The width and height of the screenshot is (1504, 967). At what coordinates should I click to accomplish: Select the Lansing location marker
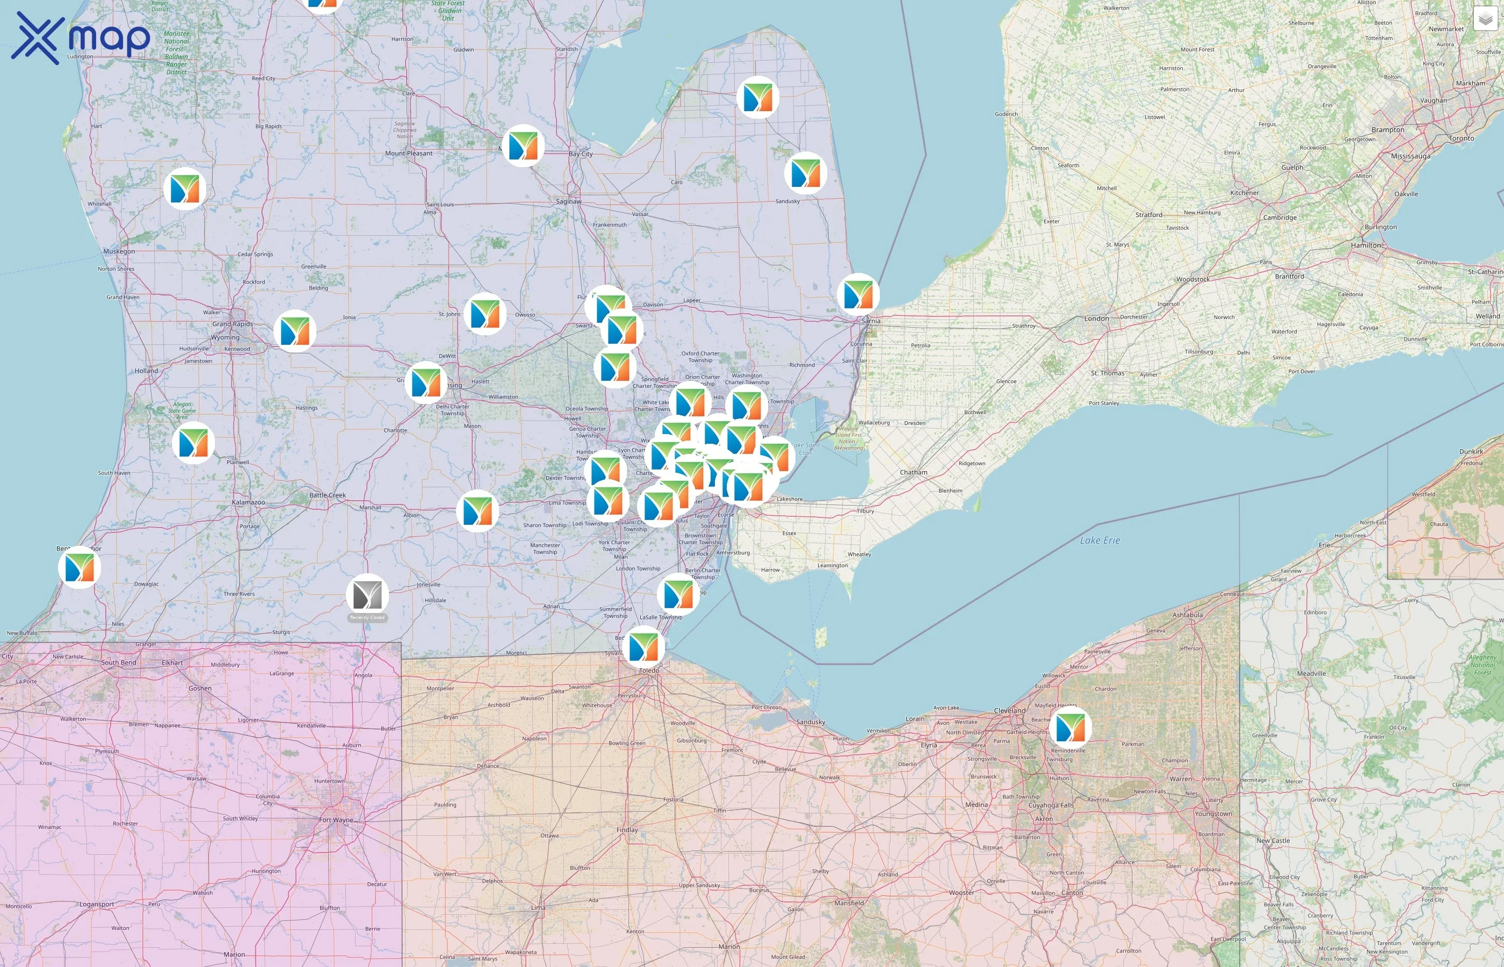pyautogui.click(x=426, y=382)
